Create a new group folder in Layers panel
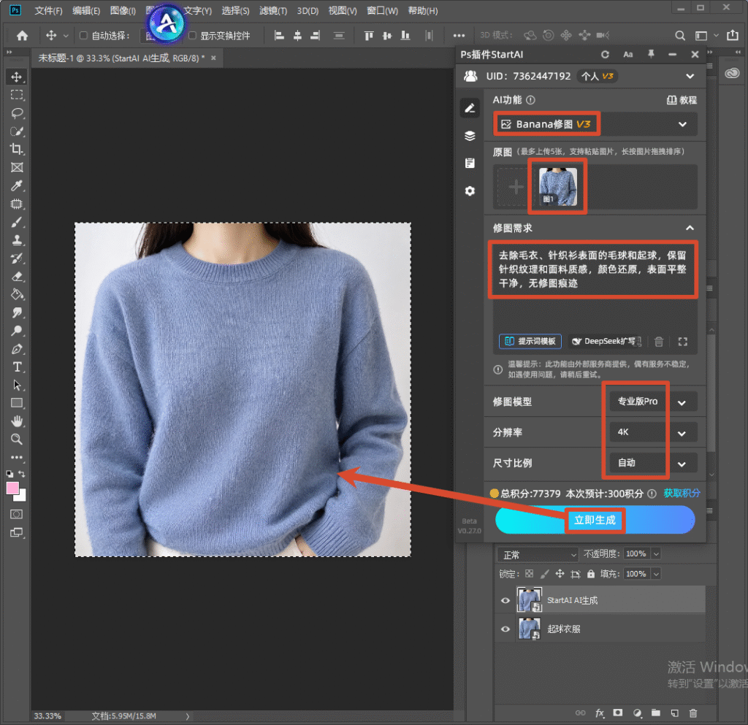This screenshot has width=748, height=725. click(x=656, y=713)
